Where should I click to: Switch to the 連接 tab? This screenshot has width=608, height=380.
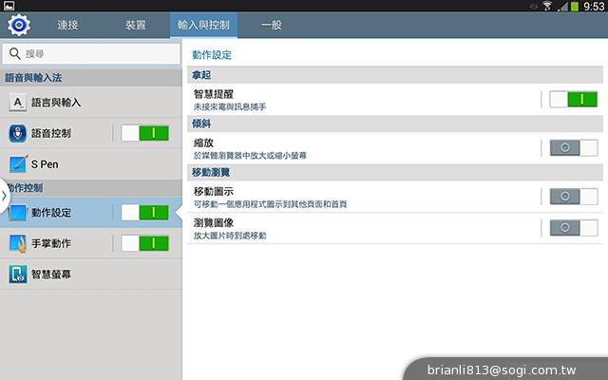point(68,24)
